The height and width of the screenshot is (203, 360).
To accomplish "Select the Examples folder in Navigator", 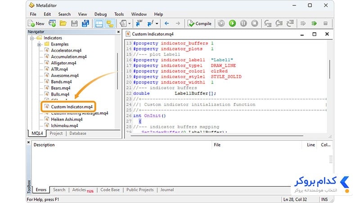I will click(60, 44).
